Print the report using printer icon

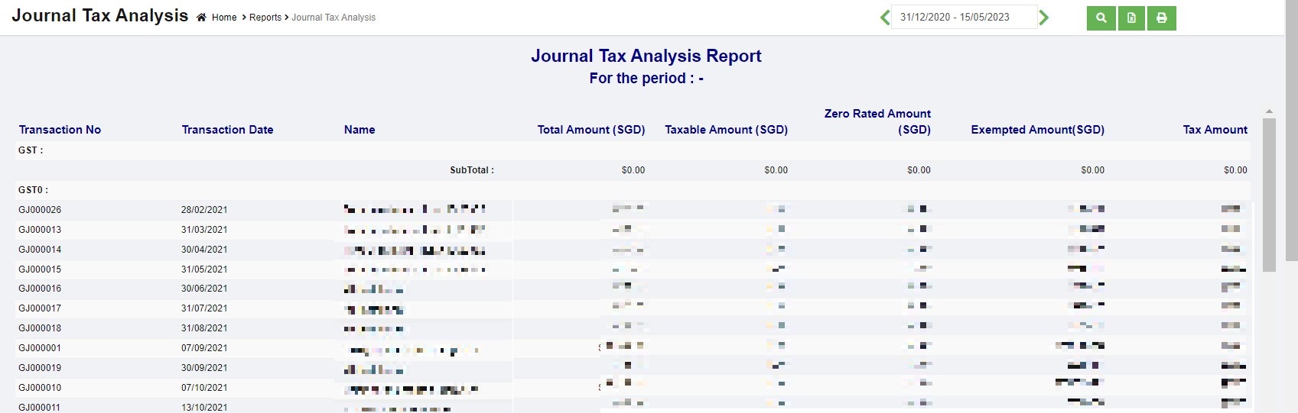click(x=1161, y=18)
